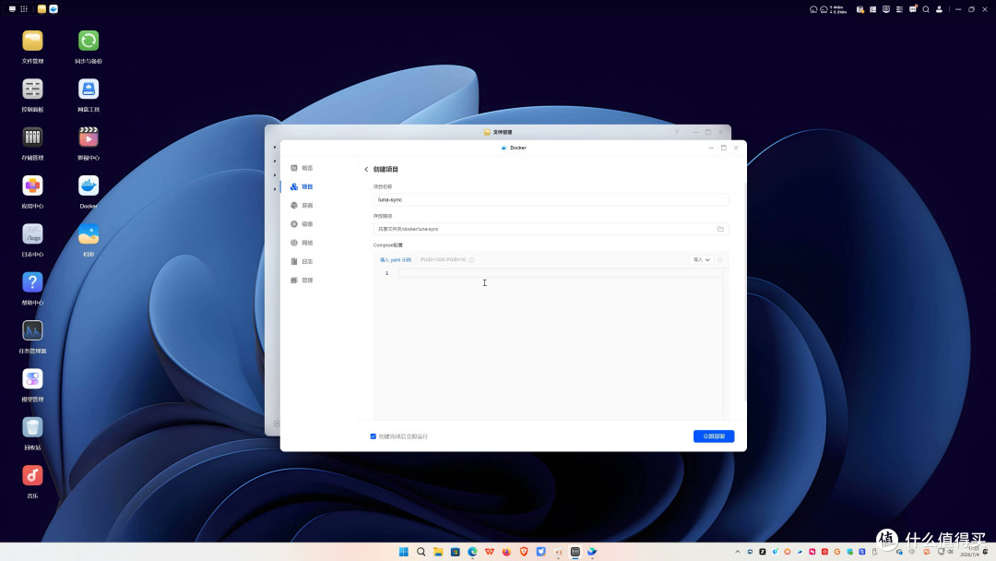The width and height of the screenshot is (996, 561).
Task: Open the 网盘工具 desktop icon
Action: (89, 89)
